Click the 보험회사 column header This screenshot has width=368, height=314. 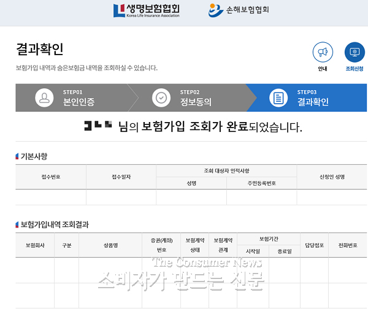tap(35, 245)
